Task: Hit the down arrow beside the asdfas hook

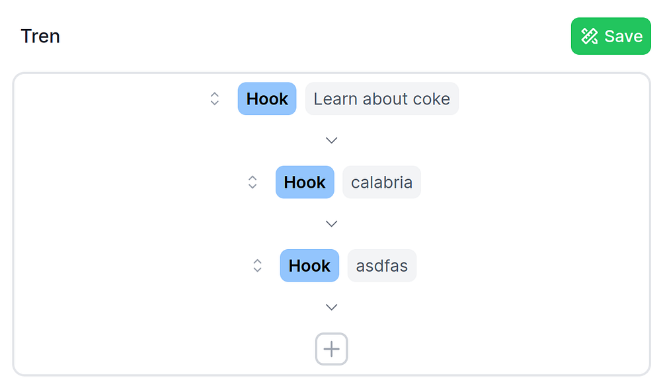Action: point(257,270)
